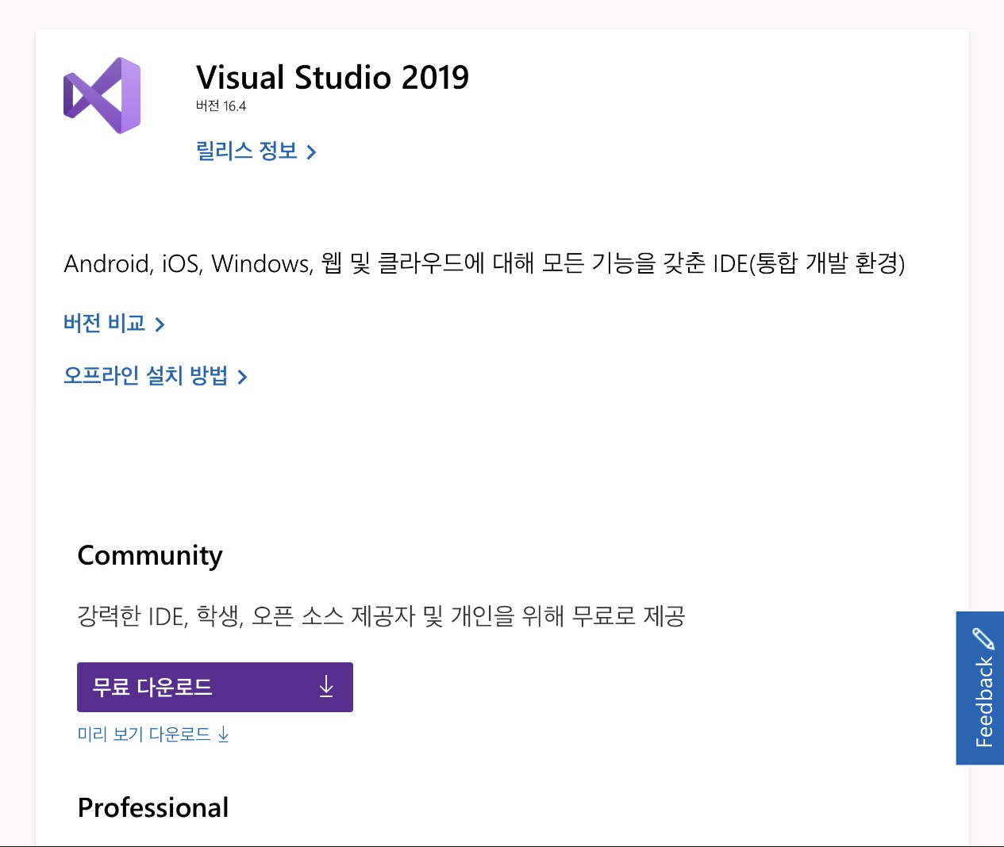1004x847 pixels.
Task: Click the 버전 16.4 version text
Action: coord(221,106)
